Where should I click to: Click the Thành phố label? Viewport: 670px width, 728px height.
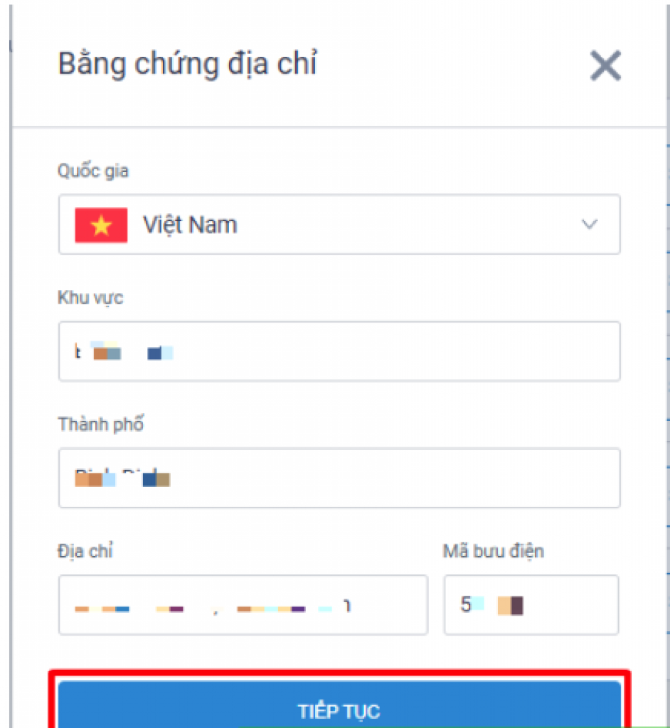click(101, 424)
